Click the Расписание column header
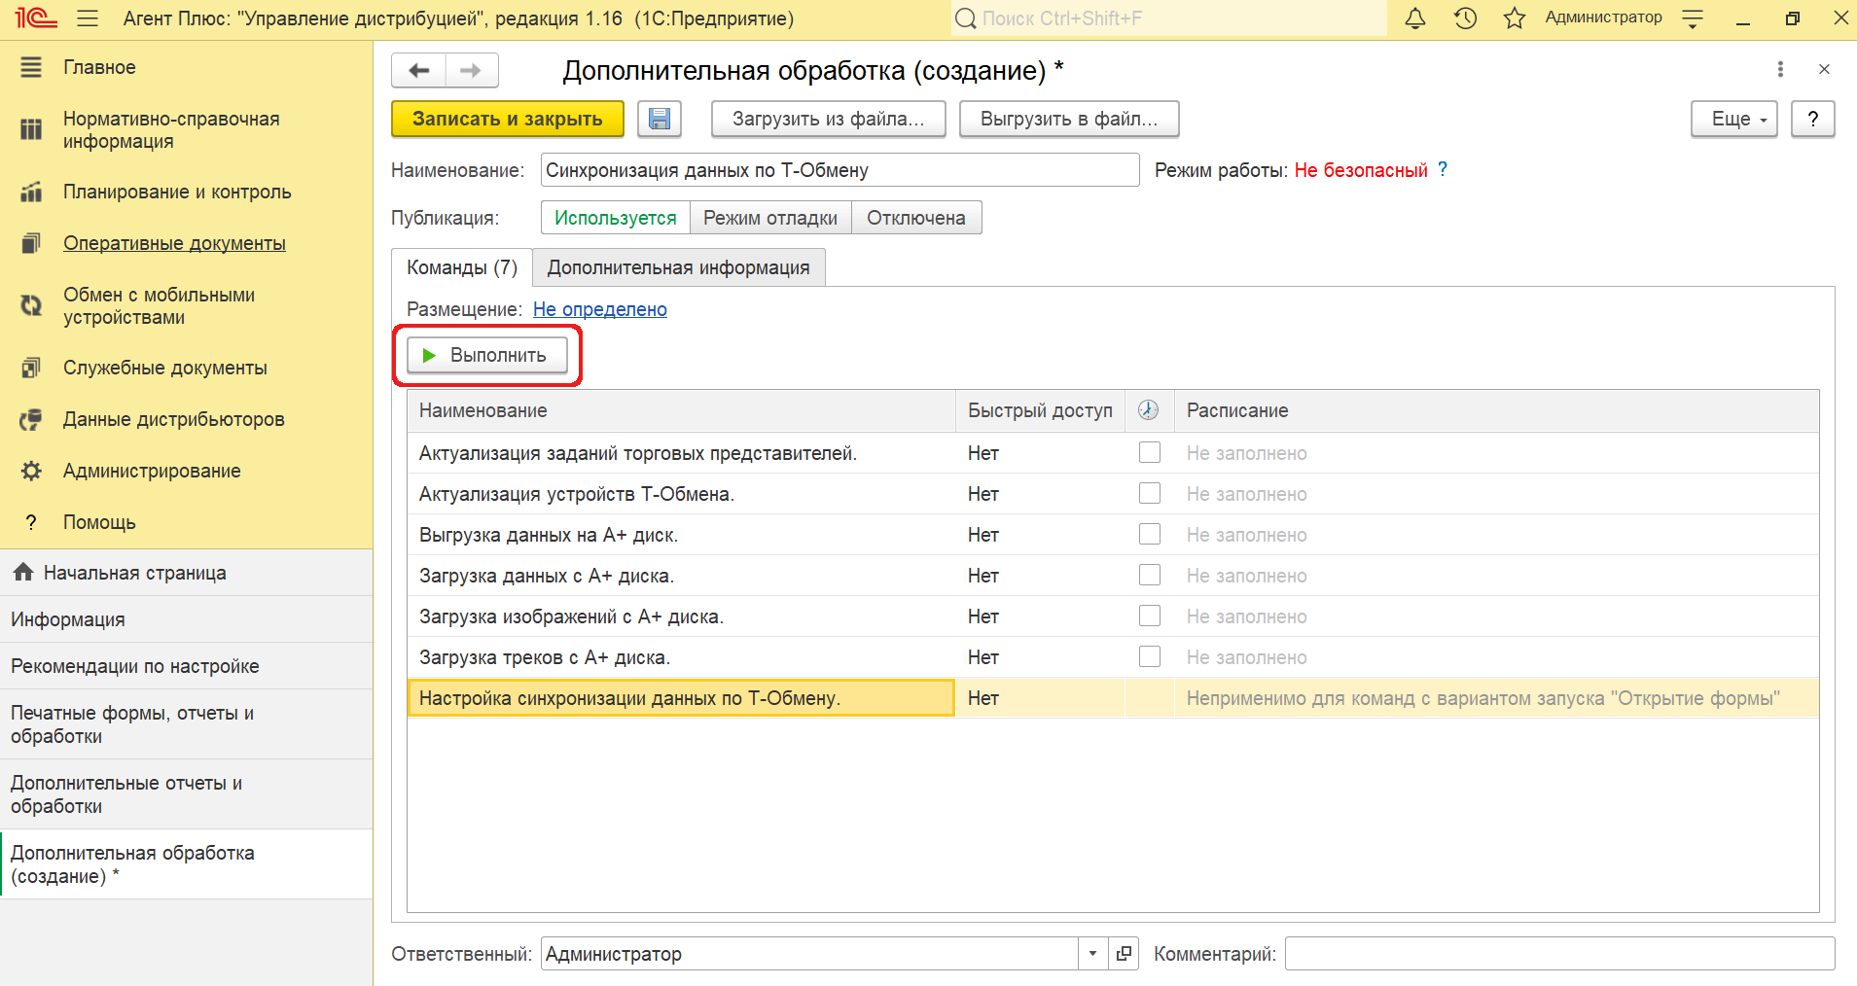The image size is (1857, 986). 1496,410
